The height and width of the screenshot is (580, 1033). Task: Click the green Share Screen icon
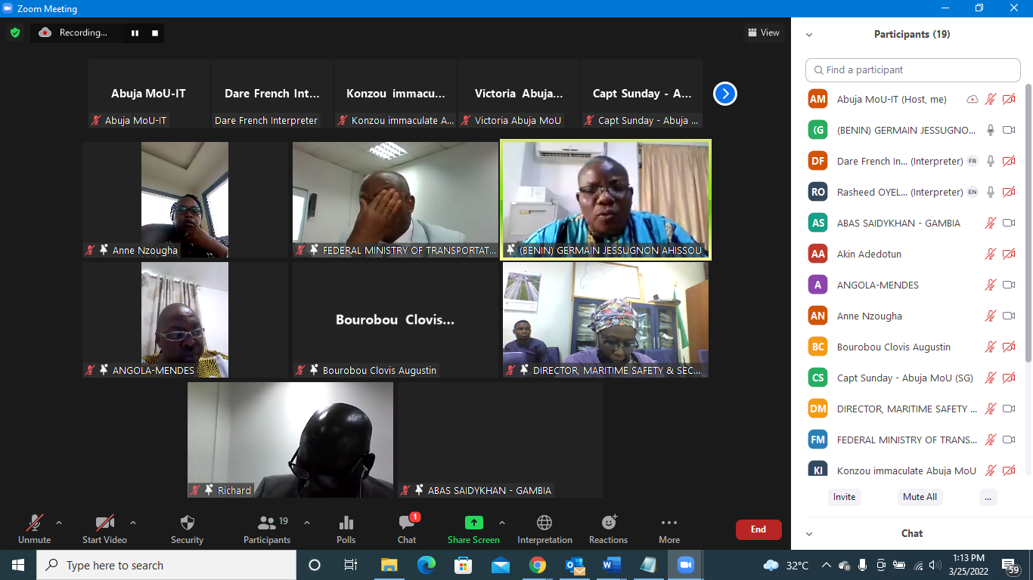coord(473,523)
